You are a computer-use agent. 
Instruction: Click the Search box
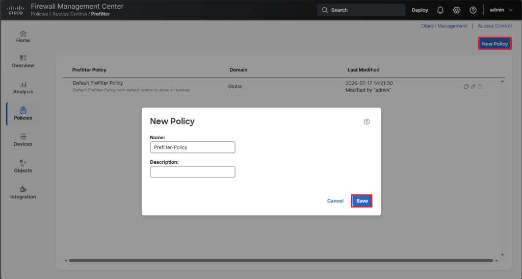(361, 10)
